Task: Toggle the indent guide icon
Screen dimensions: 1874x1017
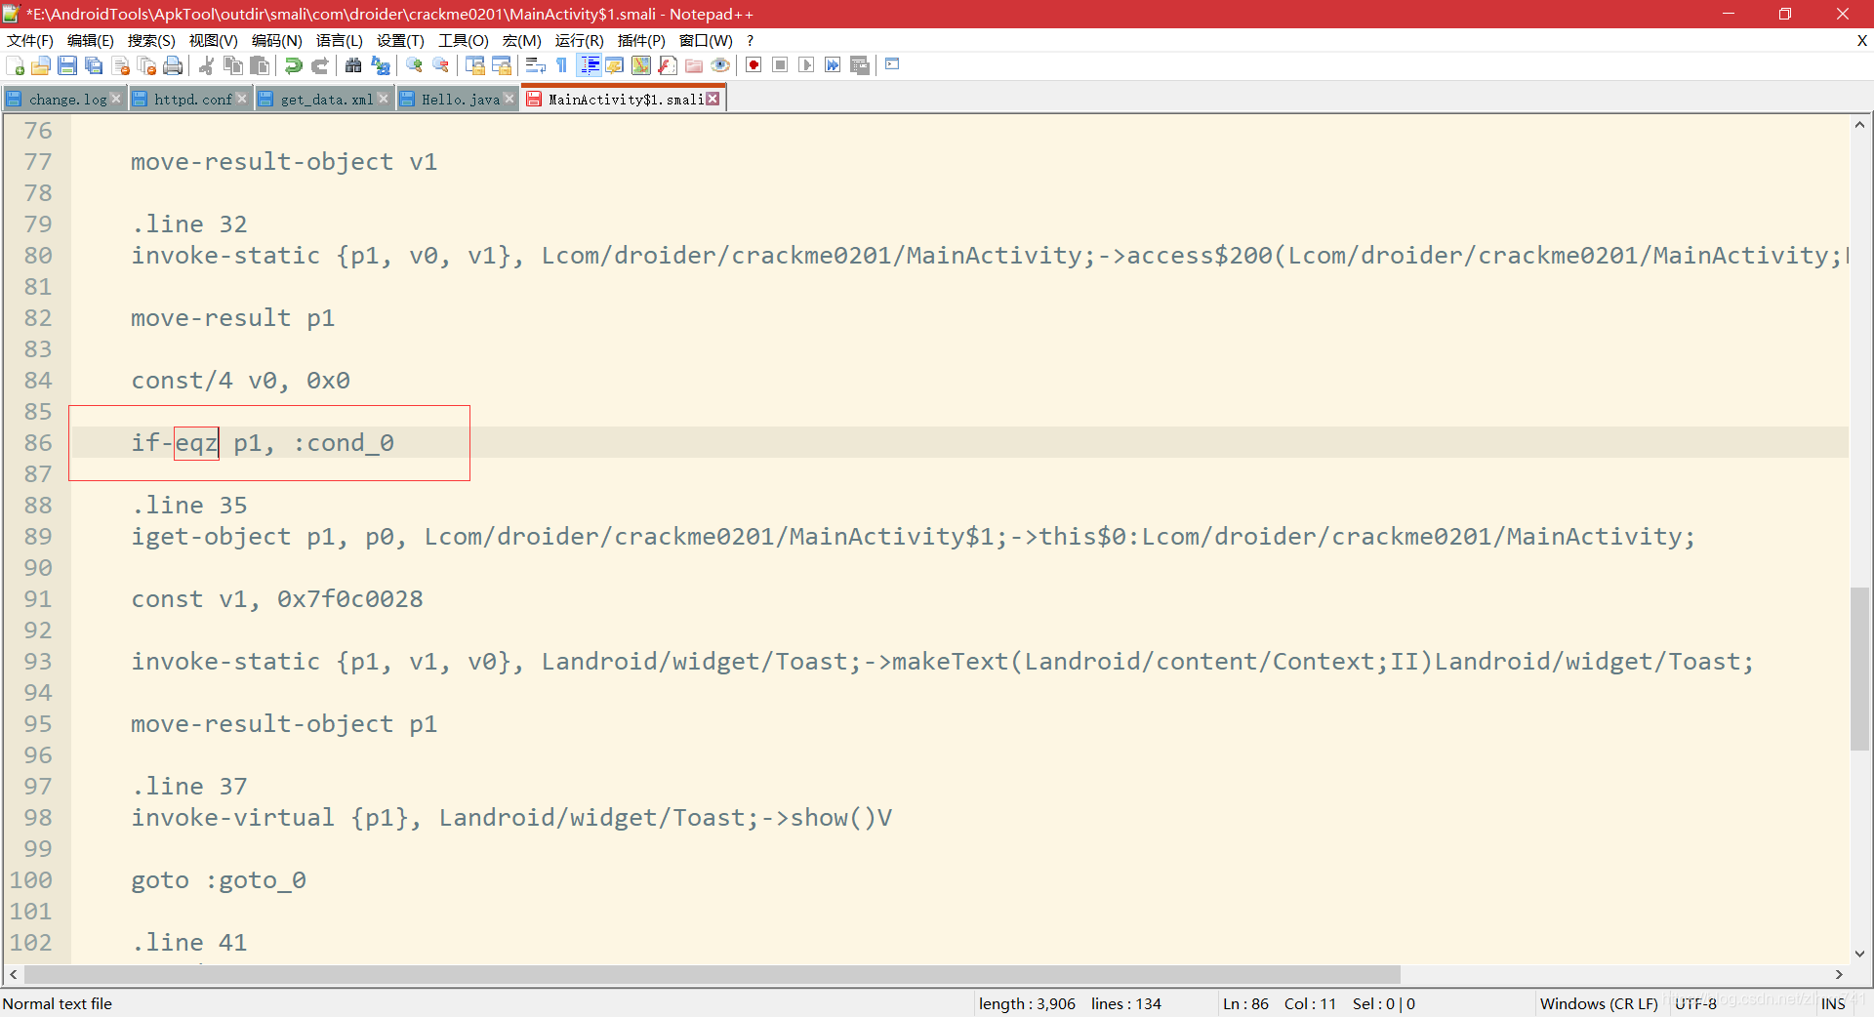Action: click(590, 65)
